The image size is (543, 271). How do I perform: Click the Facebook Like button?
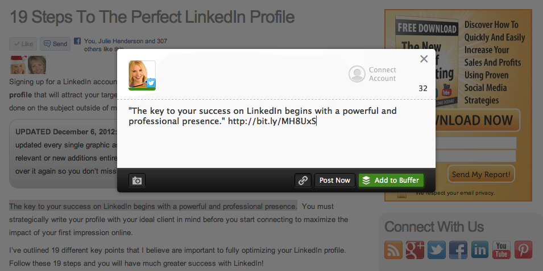point(23,44)
